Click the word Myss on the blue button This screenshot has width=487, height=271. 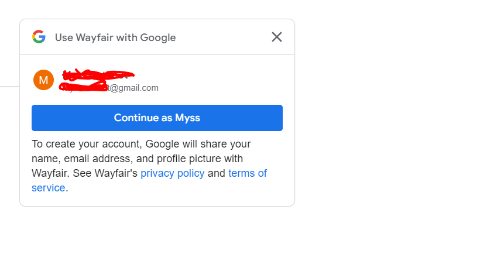pyautogui.click(x=187, y=118)
